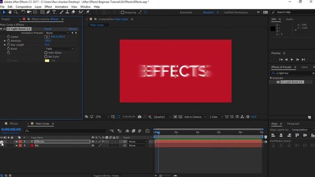Select the Unified Camera tool

point(29,12)
